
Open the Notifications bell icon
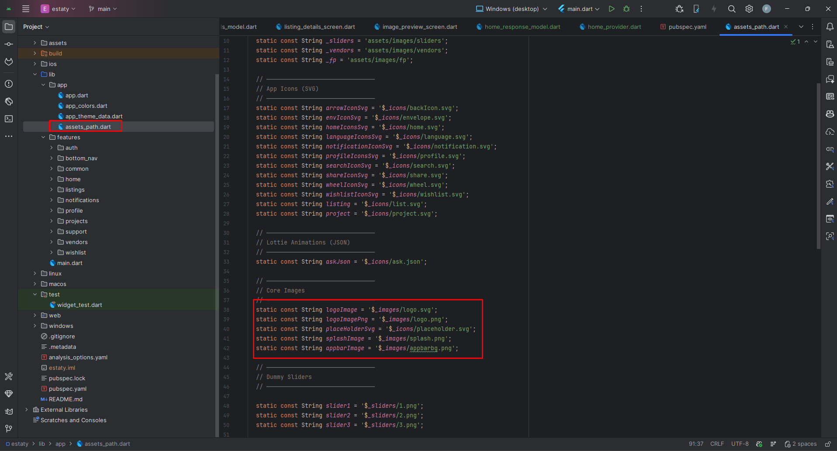click(830, 27)
